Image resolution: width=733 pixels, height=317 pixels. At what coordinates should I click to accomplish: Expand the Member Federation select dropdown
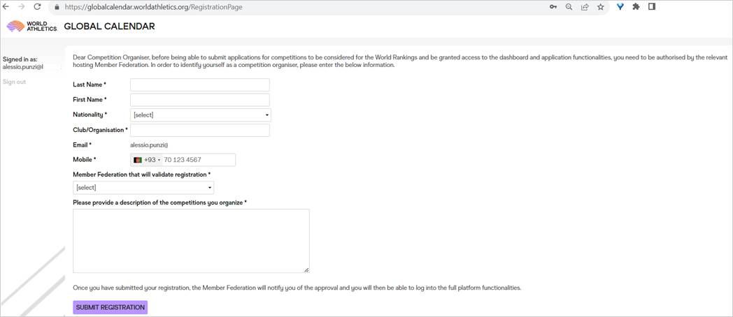(x=143, y=188)
